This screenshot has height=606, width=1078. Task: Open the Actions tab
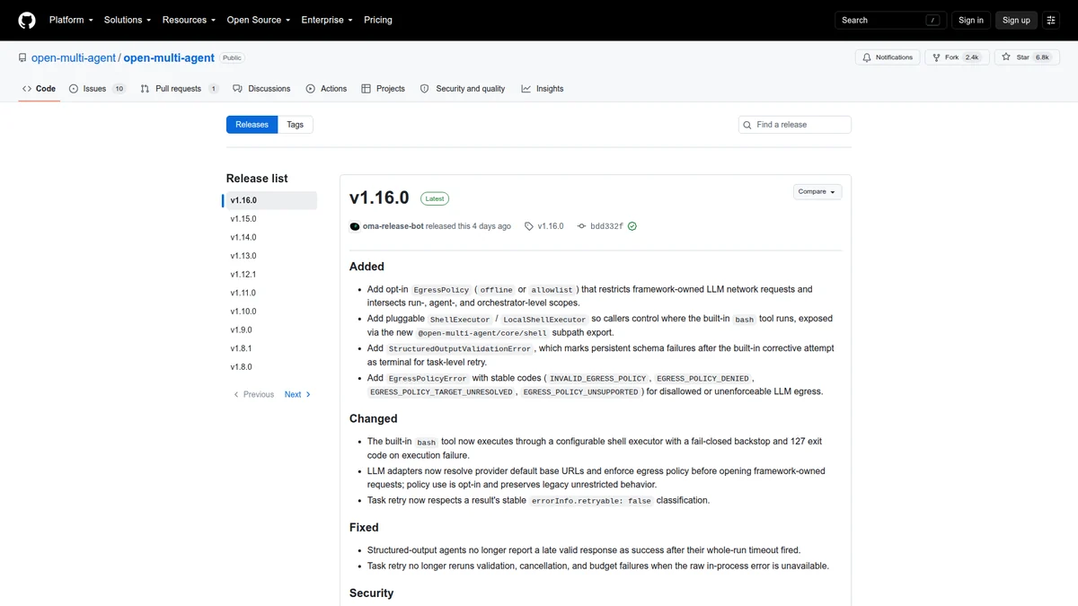(326, 89)
